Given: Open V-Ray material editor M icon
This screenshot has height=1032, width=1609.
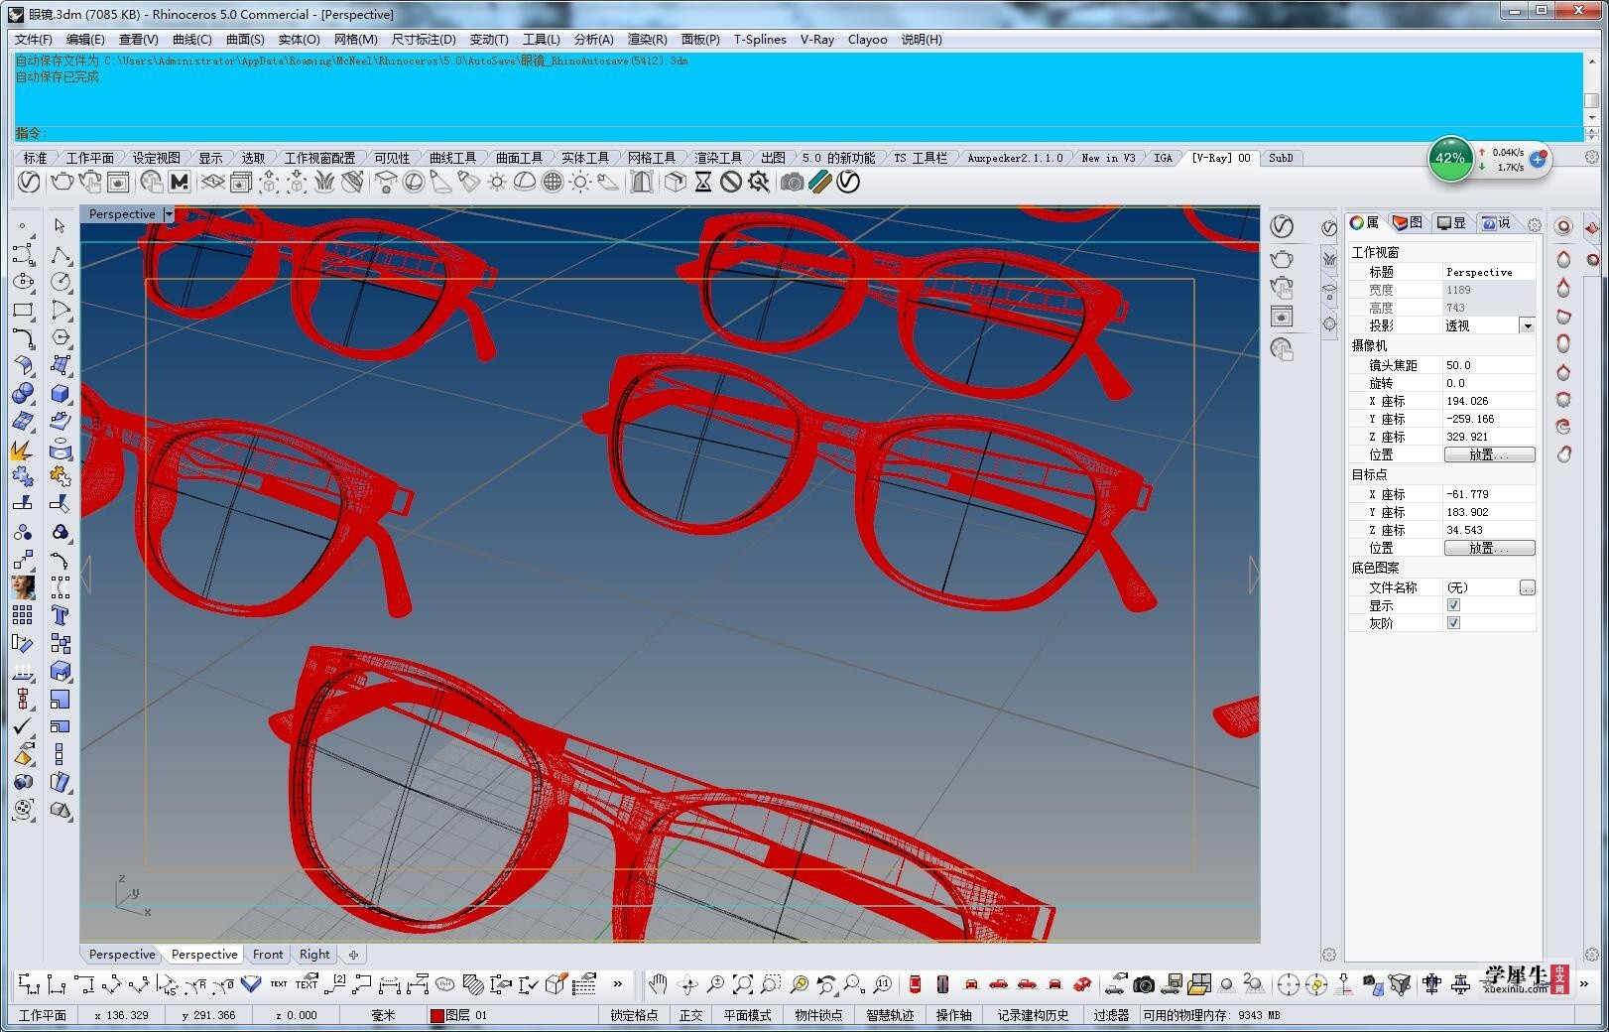Looking at the screenshot, I should point(180,182).
